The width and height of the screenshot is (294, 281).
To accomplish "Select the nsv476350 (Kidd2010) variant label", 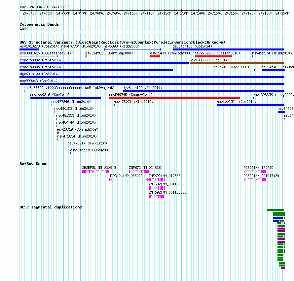I will 81,46.
